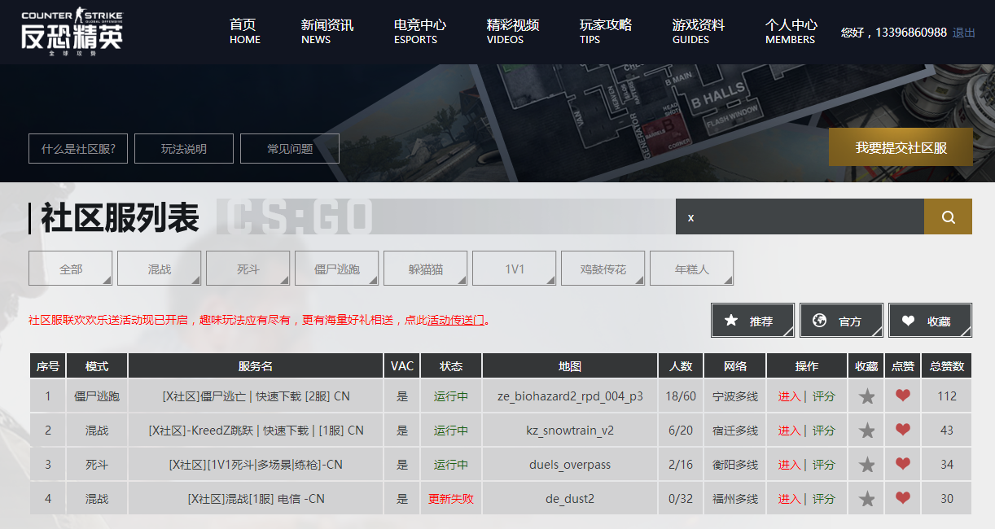Expand the 混战 filter dropdown

(x=159, y=268)
